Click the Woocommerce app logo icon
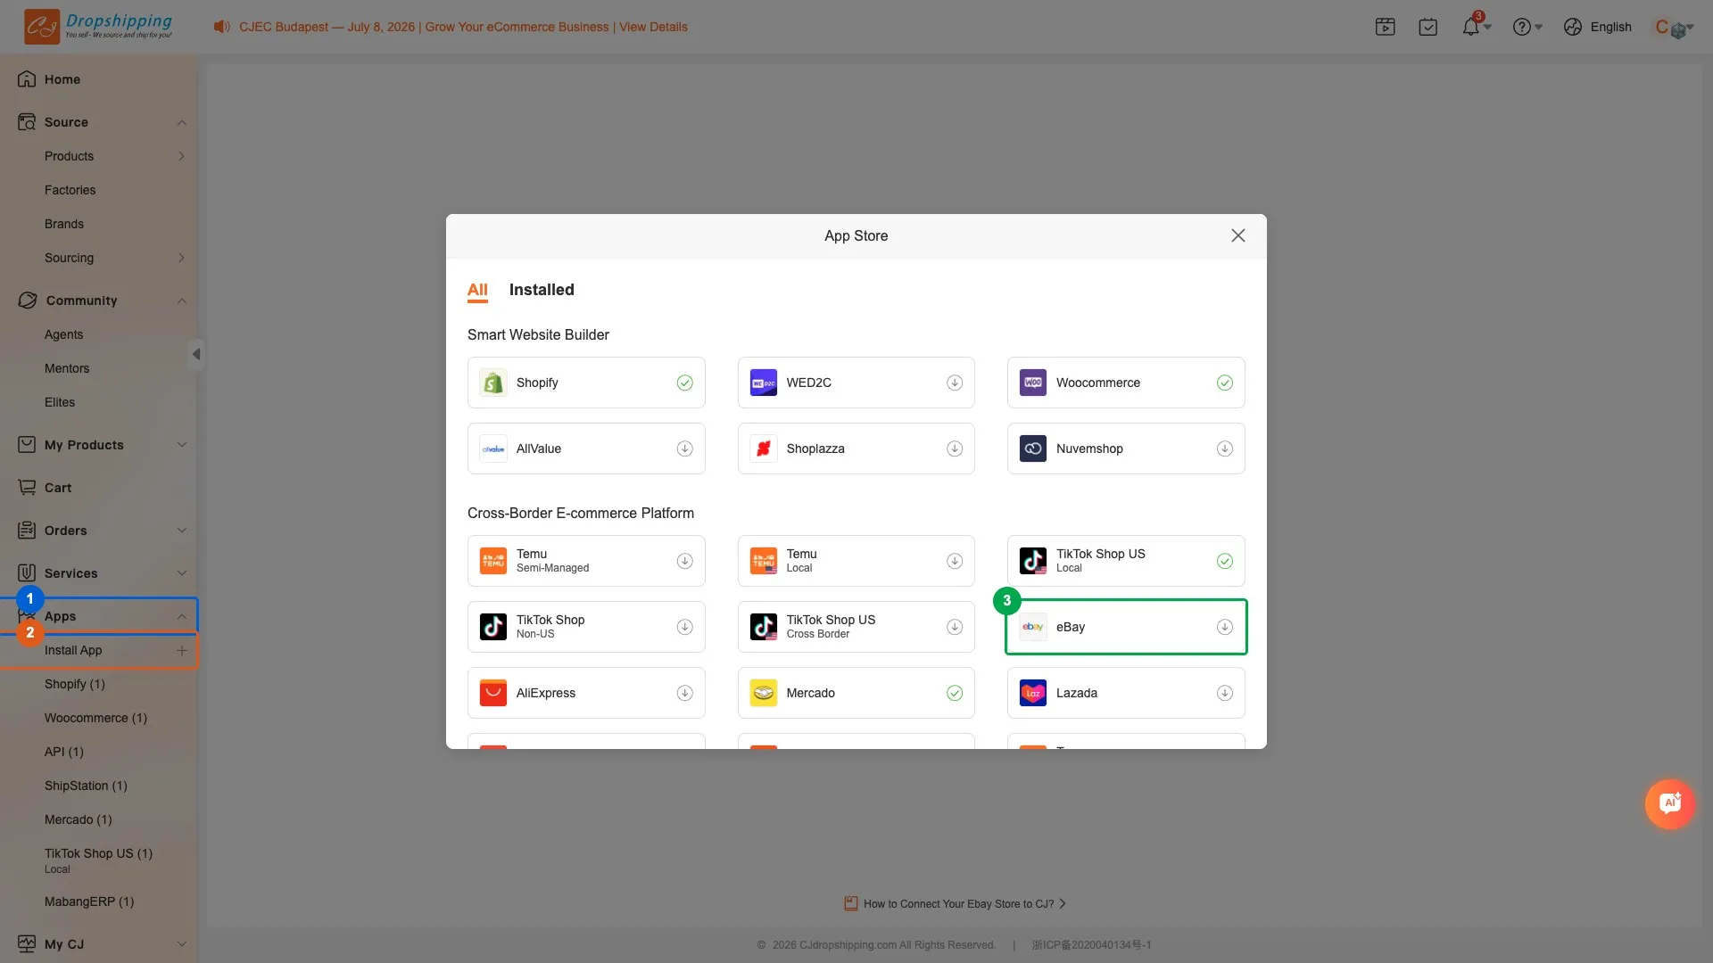 (x=1033, y=383)
